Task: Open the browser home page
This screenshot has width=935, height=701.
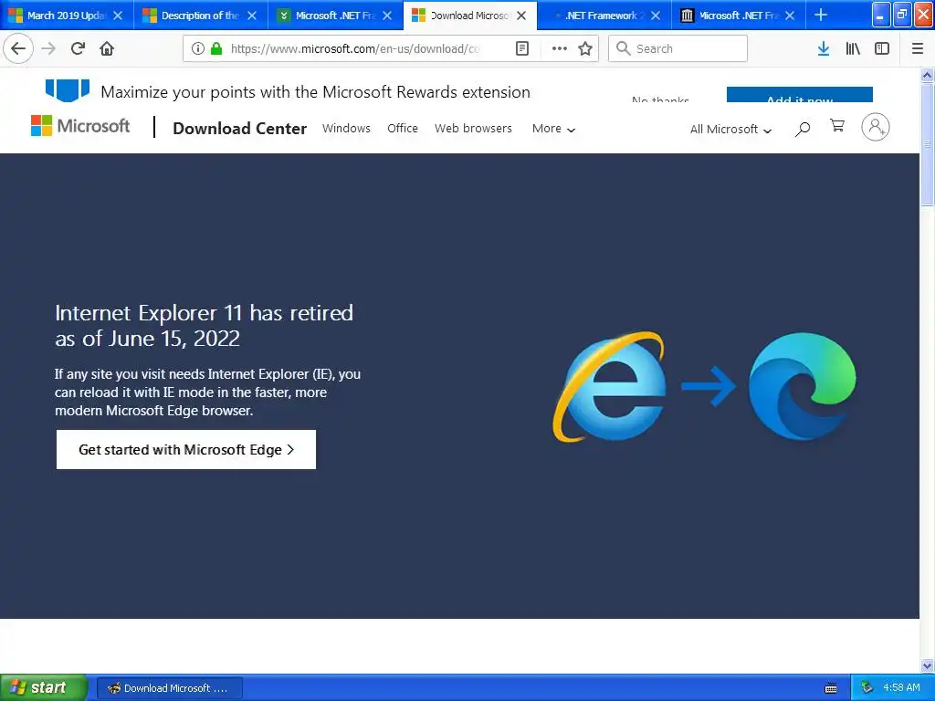Action: click(107, 48)
